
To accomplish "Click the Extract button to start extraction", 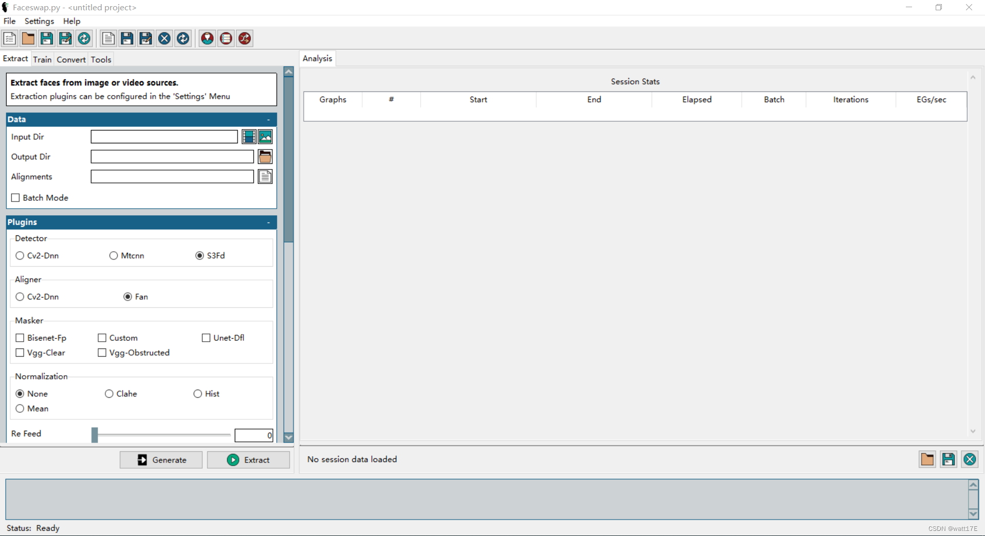I will 249,460.
